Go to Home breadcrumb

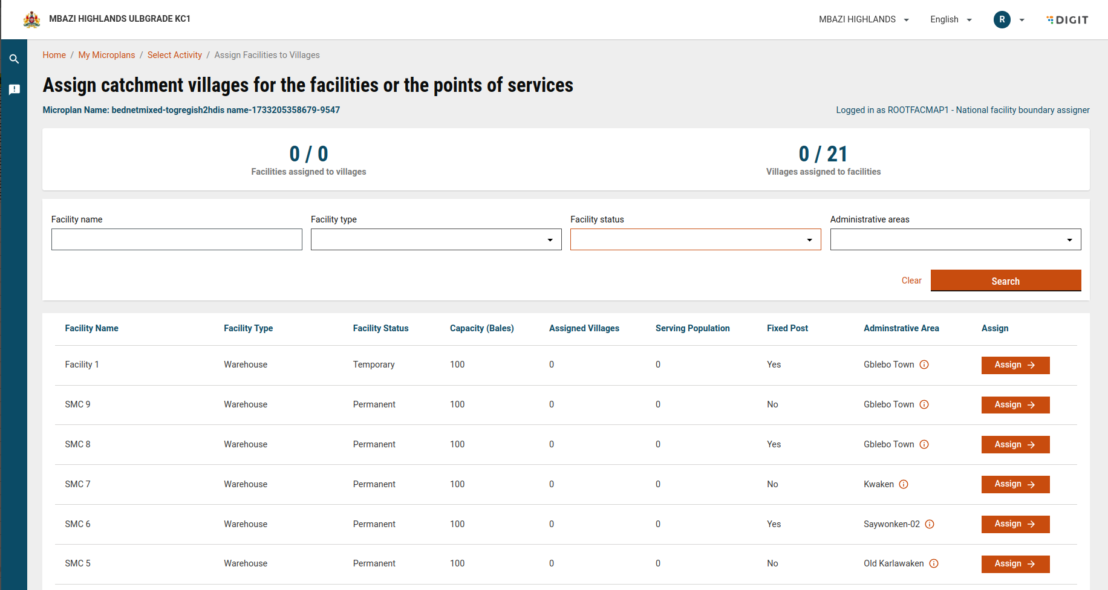(x=54, y=55)
